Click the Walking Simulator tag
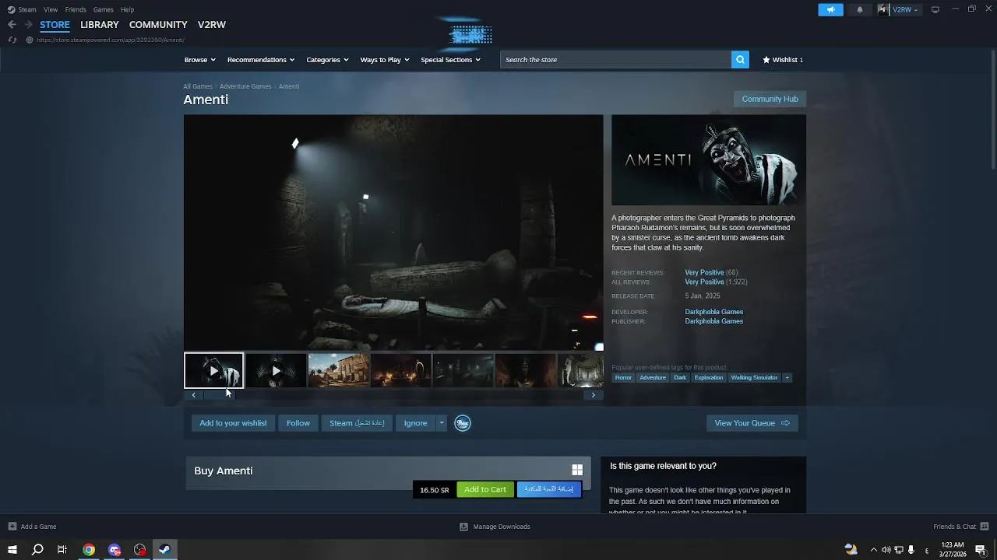The height and width of the screenshot is (560, 997). coord(754,378)
